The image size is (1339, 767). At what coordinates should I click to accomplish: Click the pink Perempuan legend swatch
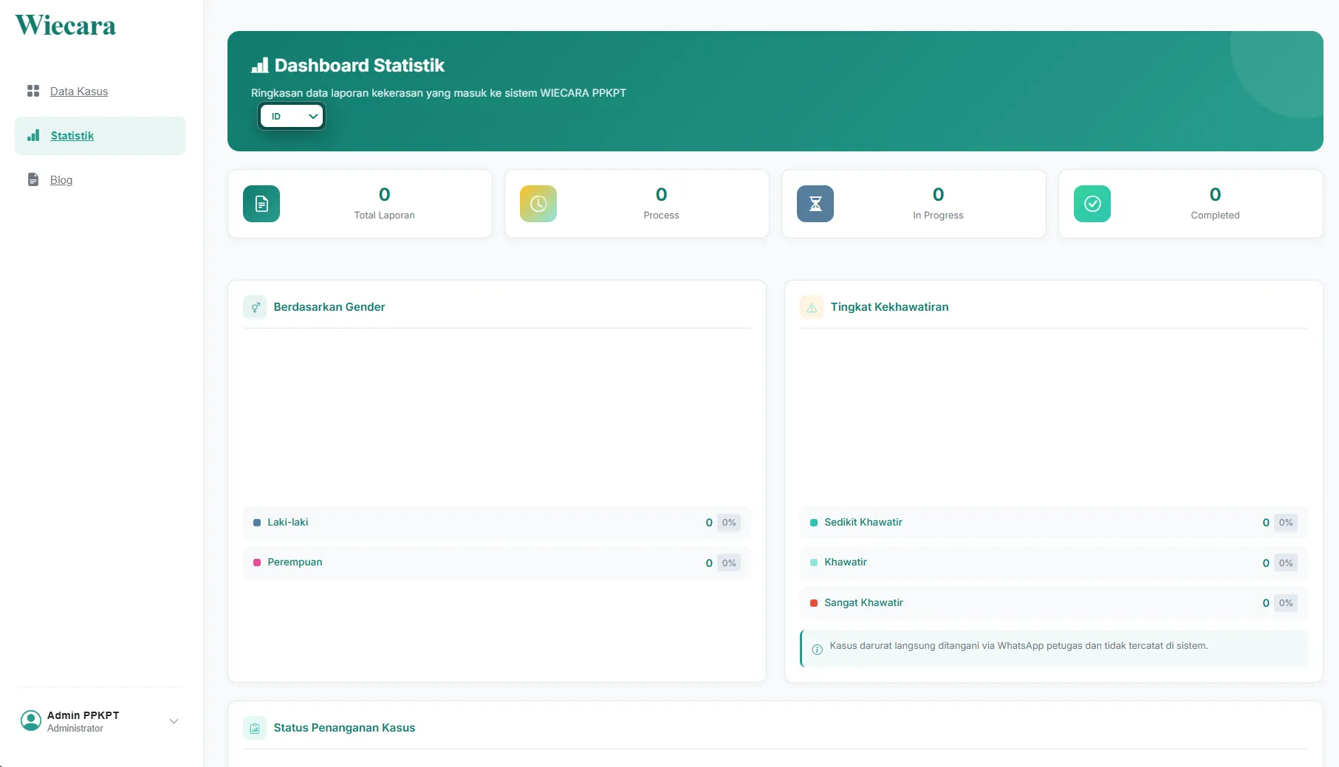coord(257,563)
